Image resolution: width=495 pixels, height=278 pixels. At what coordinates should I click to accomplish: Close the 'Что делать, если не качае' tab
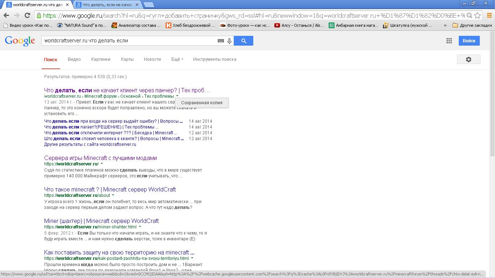point(137,5)
